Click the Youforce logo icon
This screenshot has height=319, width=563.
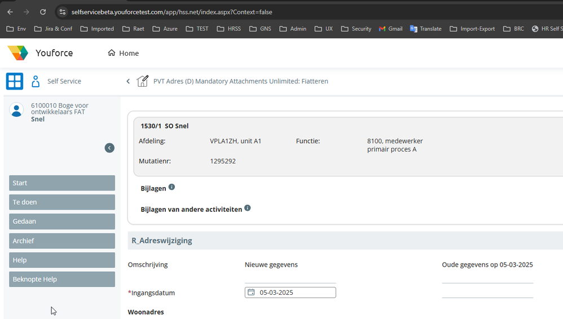(x=17, y=53)
